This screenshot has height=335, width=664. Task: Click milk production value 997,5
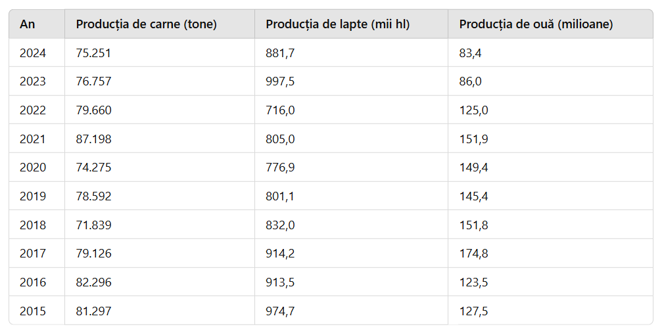[280, 81]
